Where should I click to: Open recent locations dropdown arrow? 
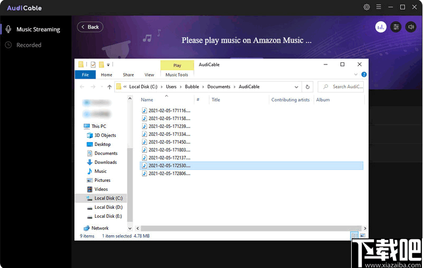(x=102, y=87)
